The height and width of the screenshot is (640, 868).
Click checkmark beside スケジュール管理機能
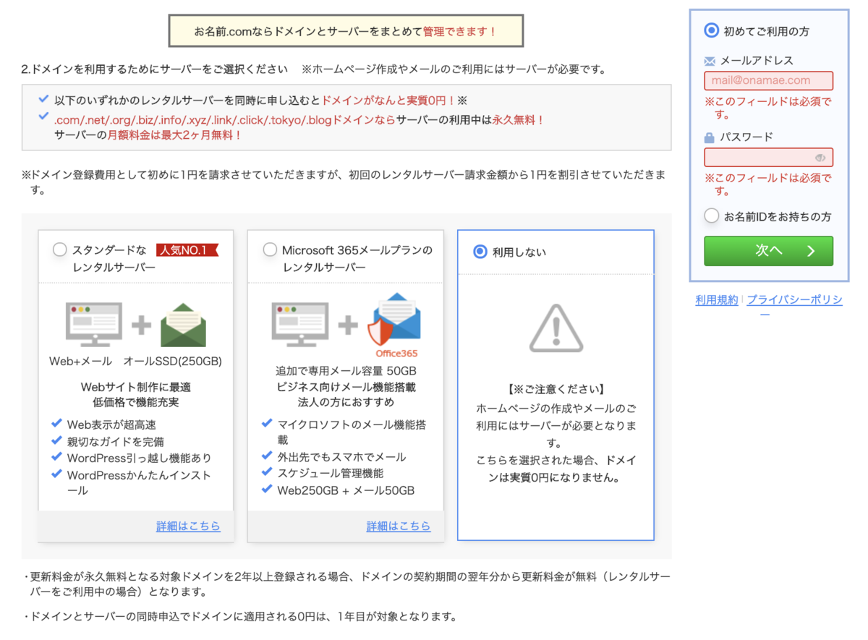pos(268,473)
